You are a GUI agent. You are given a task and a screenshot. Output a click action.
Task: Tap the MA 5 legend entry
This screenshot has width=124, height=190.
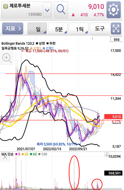18,154
